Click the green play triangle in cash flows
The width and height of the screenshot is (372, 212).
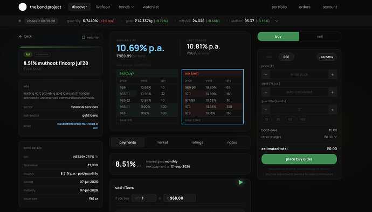click(x=241, y=182)
